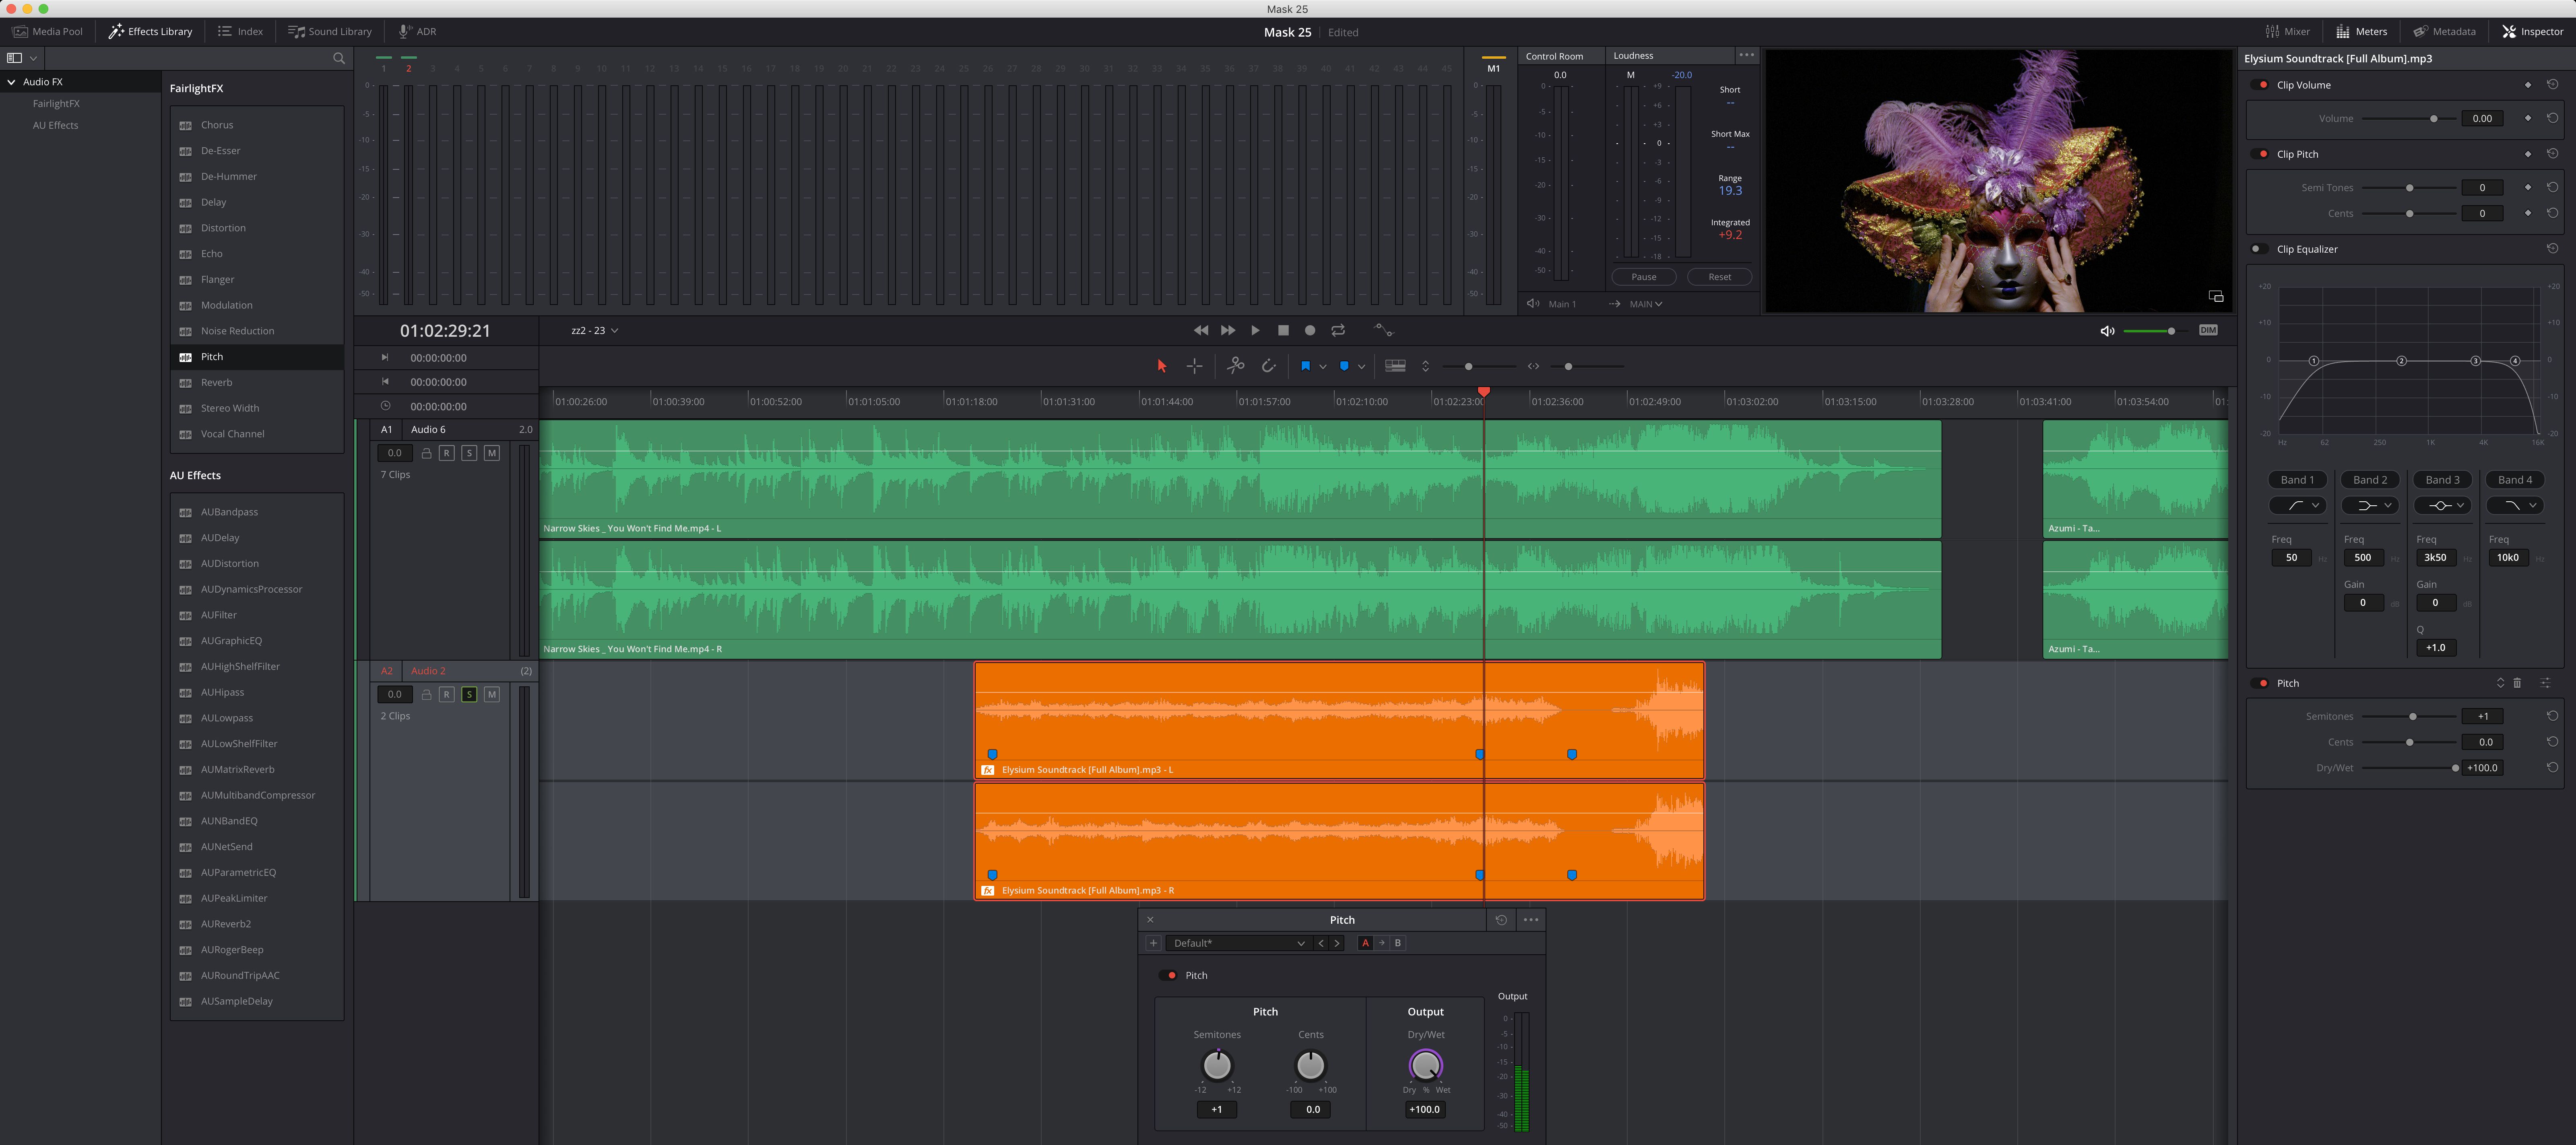Reset the loudness meter

1719,277
